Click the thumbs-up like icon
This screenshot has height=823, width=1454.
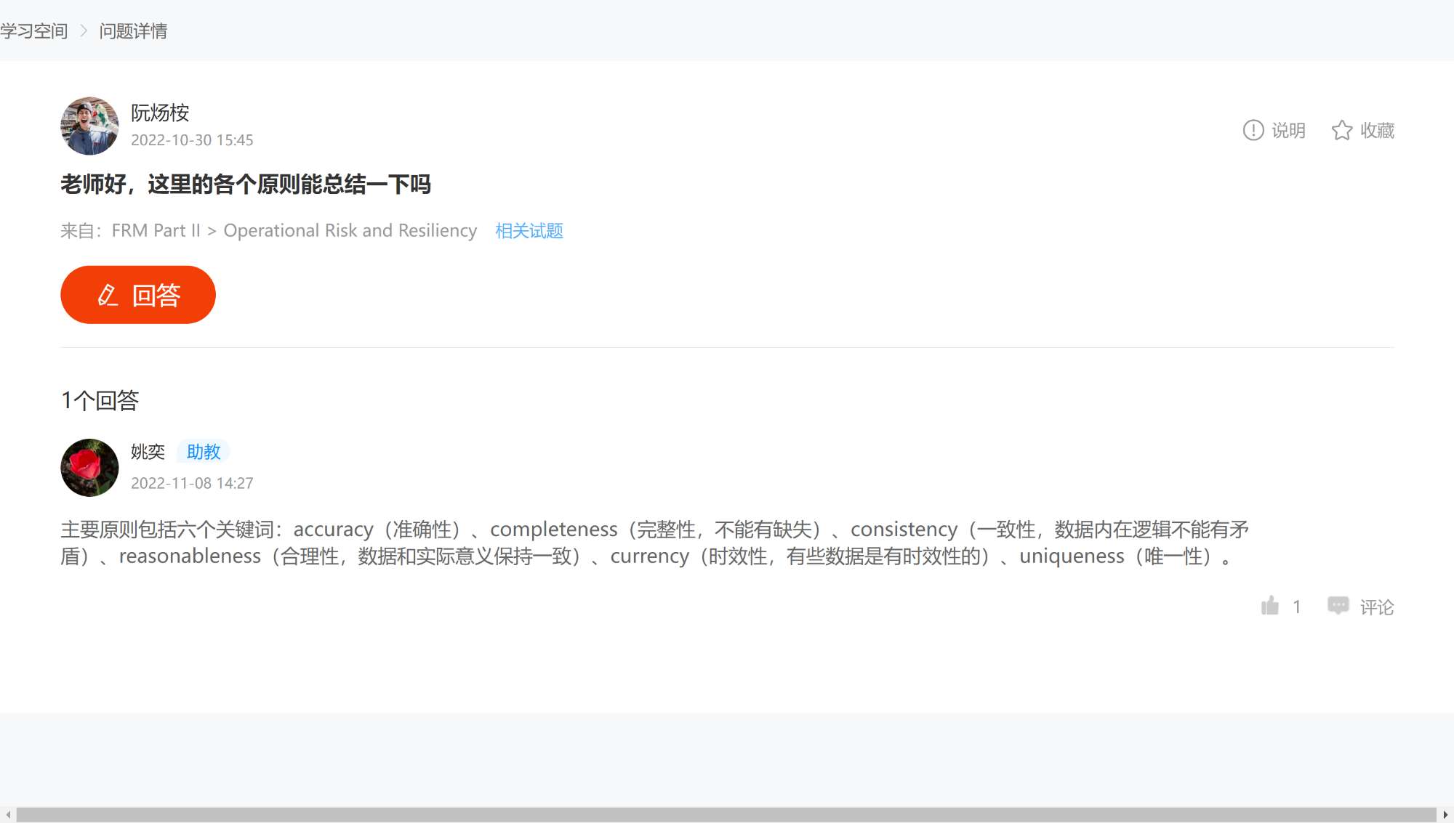click(1270, 606)
